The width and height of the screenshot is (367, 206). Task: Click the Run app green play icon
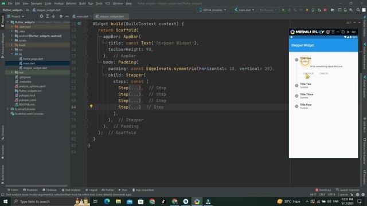pyautogui.click(x=283, y=10)
